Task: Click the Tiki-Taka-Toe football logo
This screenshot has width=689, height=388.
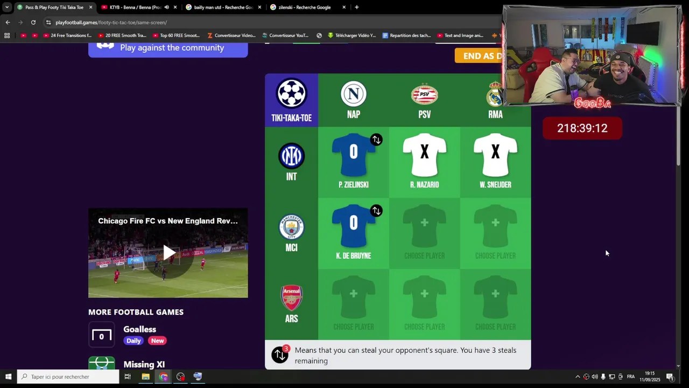Action: (x=291, y=94)
